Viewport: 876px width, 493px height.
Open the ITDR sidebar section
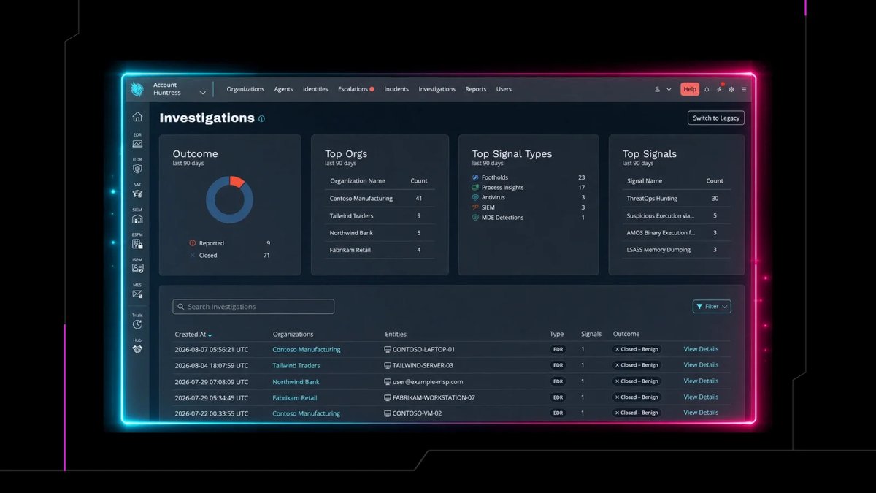tap(137, 165)
